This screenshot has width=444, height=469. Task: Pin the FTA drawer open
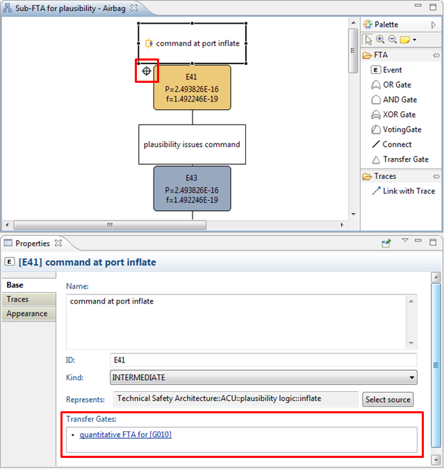[436, 56]
